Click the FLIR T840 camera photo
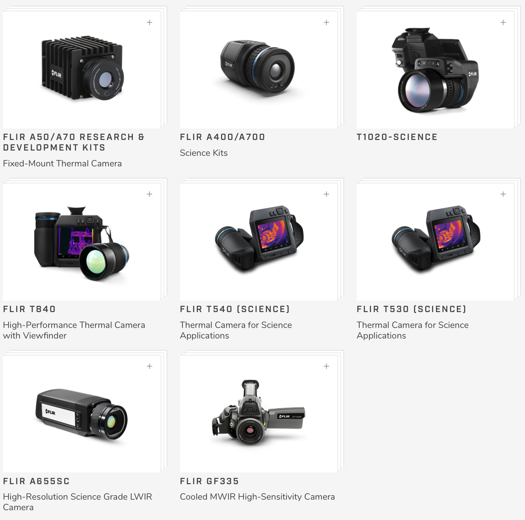525x520 pixels. 82,243
